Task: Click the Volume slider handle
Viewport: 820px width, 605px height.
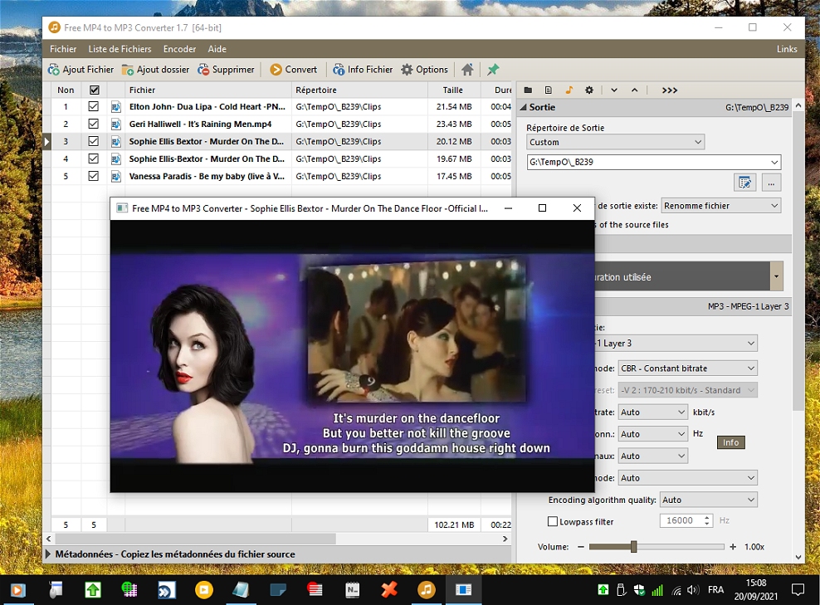Action: [x=634, y=547]
